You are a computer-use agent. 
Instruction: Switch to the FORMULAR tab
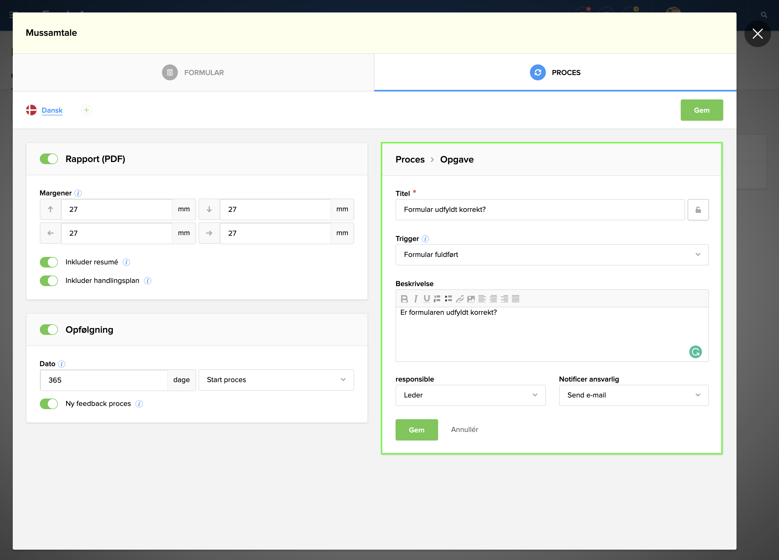pos(193,72)
